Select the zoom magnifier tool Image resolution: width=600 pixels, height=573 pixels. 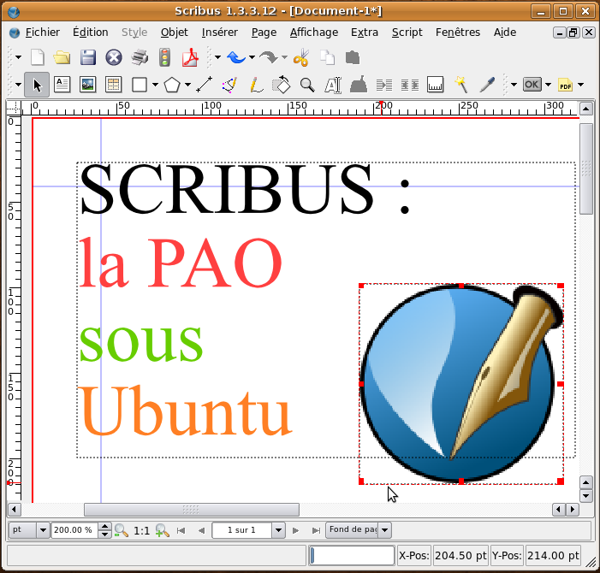(307, 85)
